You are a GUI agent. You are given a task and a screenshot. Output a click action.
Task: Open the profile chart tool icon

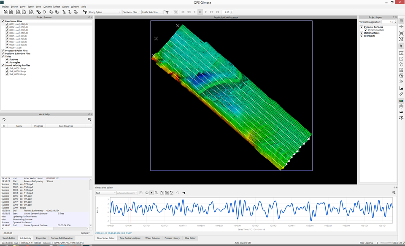[x=401, y=88]
